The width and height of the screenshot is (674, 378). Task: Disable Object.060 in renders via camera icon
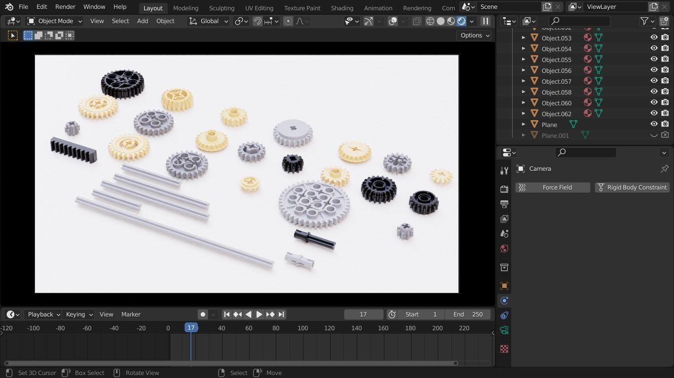tap(665, 102)
